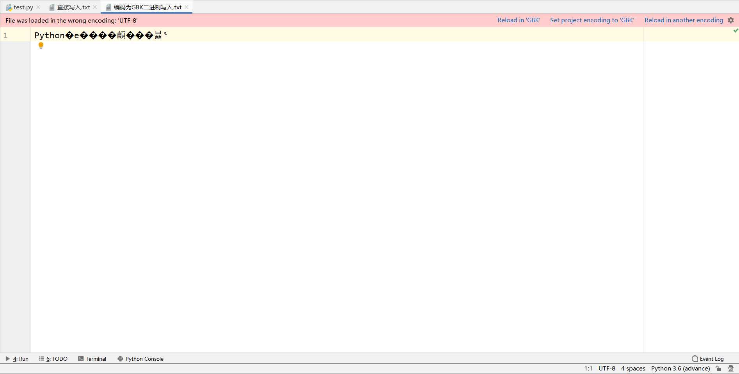The width and height of the screenshot is (739, 374).
Task: Open the Python Console tool window
Action: [x=140, y=359]
